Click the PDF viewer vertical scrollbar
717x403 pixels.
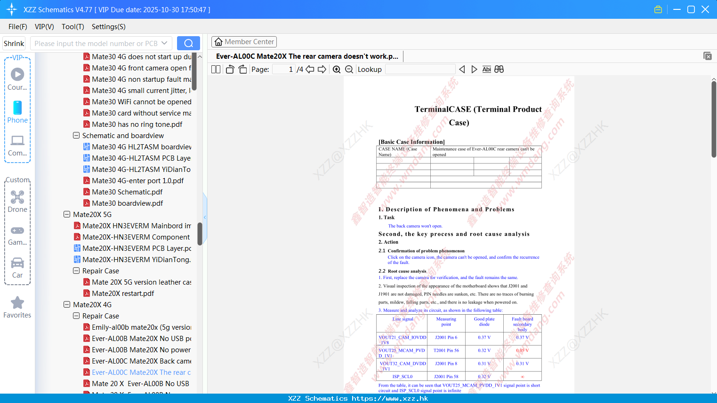[714, 119]
